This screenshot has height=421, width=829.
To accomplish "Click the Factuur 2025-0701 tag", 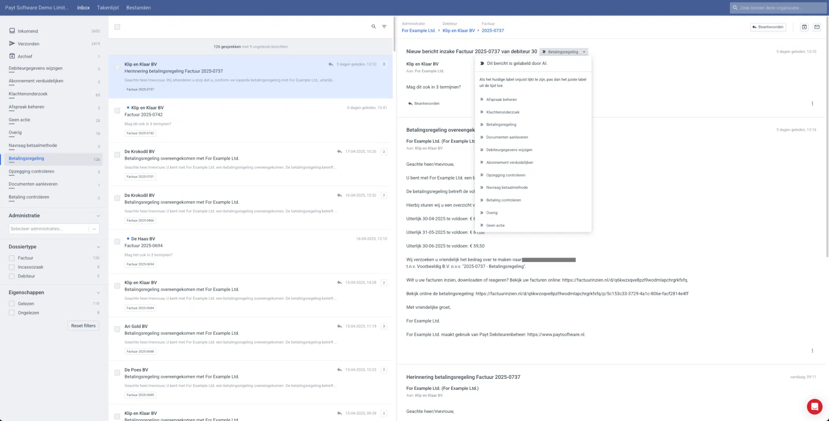I will click(x=140, y=177).
